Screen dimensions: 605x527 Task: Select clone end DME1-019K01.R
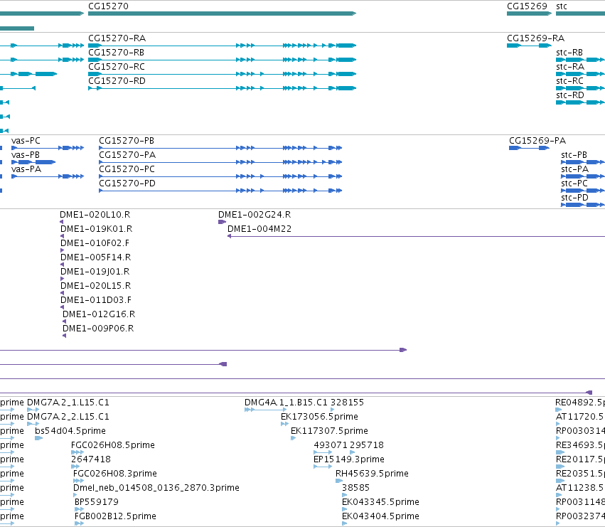point(62,236)
